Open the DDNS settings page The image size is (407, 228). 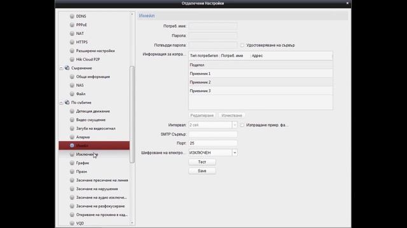81,16
